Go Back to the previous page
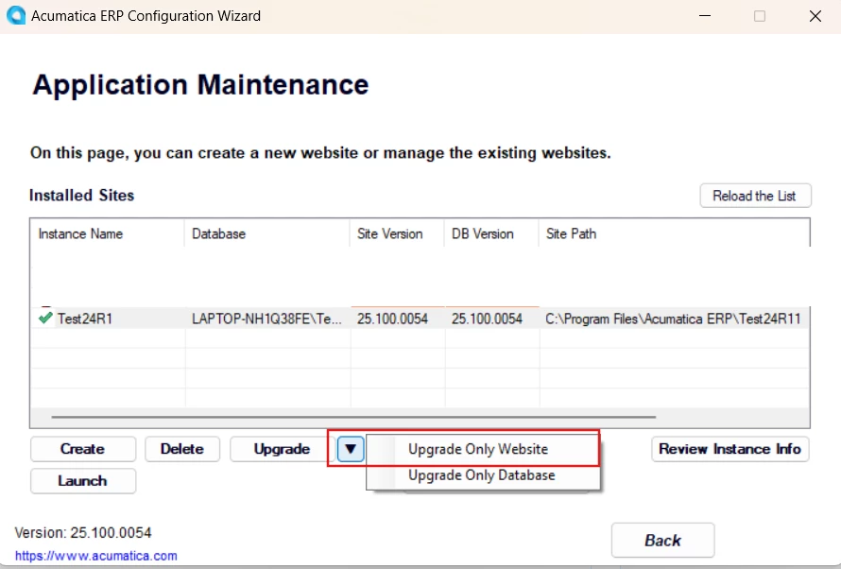Image resolution: width=841 pixels, height=569 pixels. click(x=662, y=540)
